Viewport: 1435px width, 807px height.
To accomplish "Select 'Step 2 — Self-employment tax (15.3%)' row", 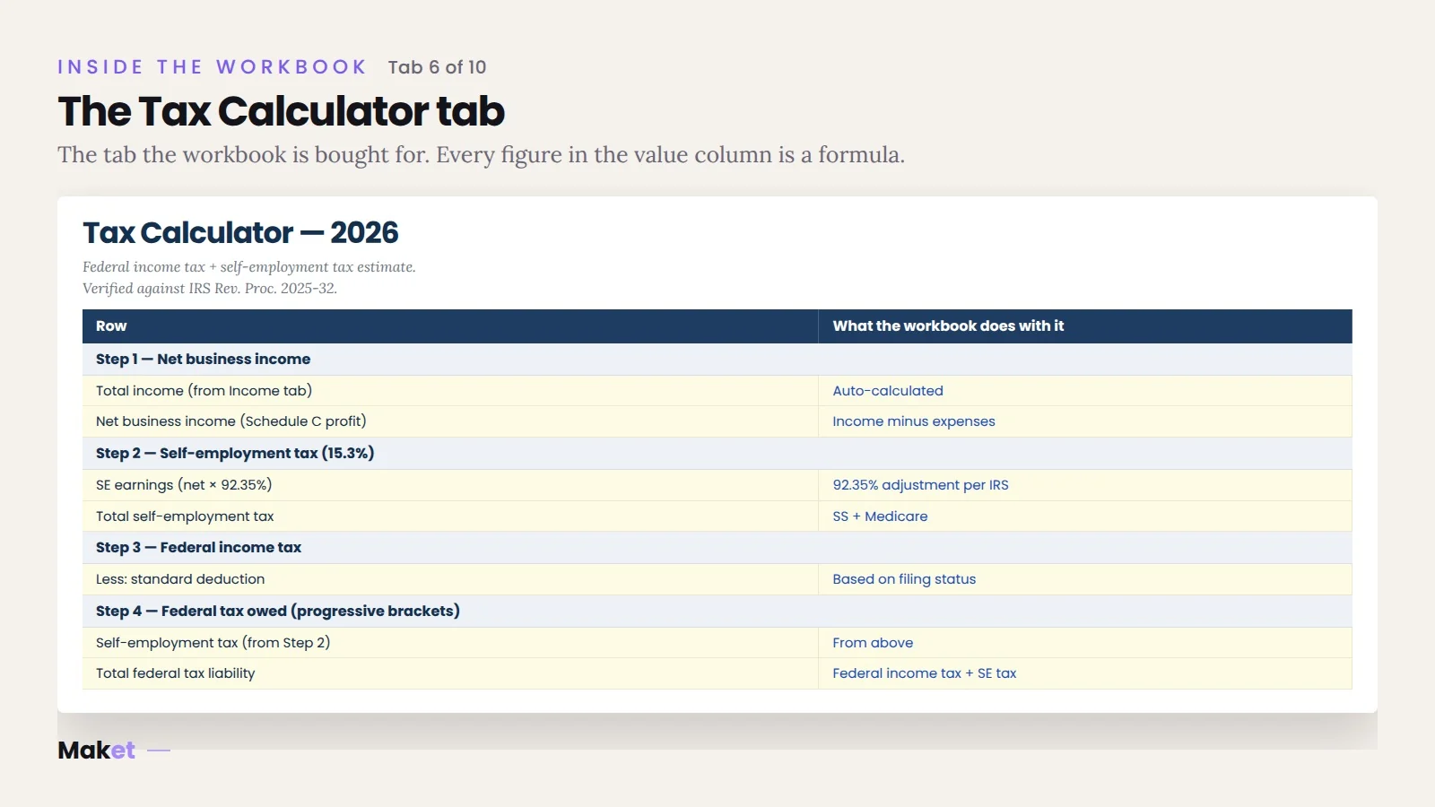I will pos(717,454).
